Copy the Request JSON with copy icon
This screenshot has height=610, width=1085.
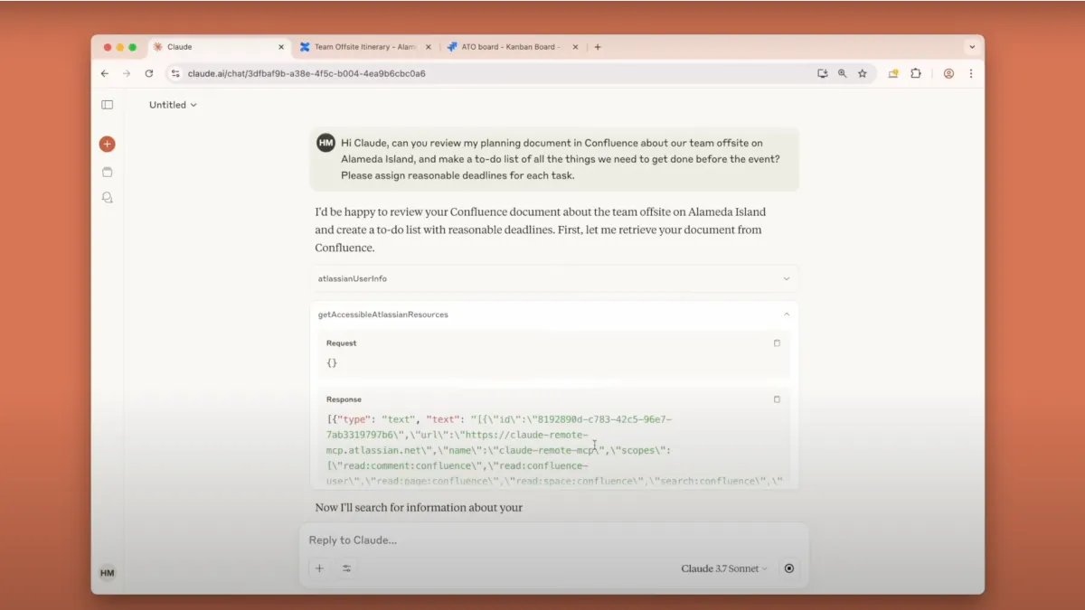(777, 343)
